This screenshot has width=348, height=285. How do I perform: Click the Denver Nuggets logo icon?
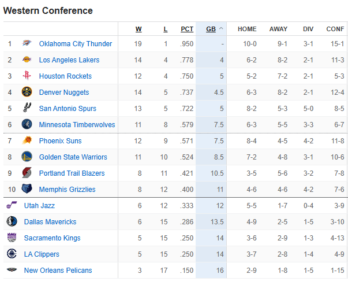coord(27,92)
